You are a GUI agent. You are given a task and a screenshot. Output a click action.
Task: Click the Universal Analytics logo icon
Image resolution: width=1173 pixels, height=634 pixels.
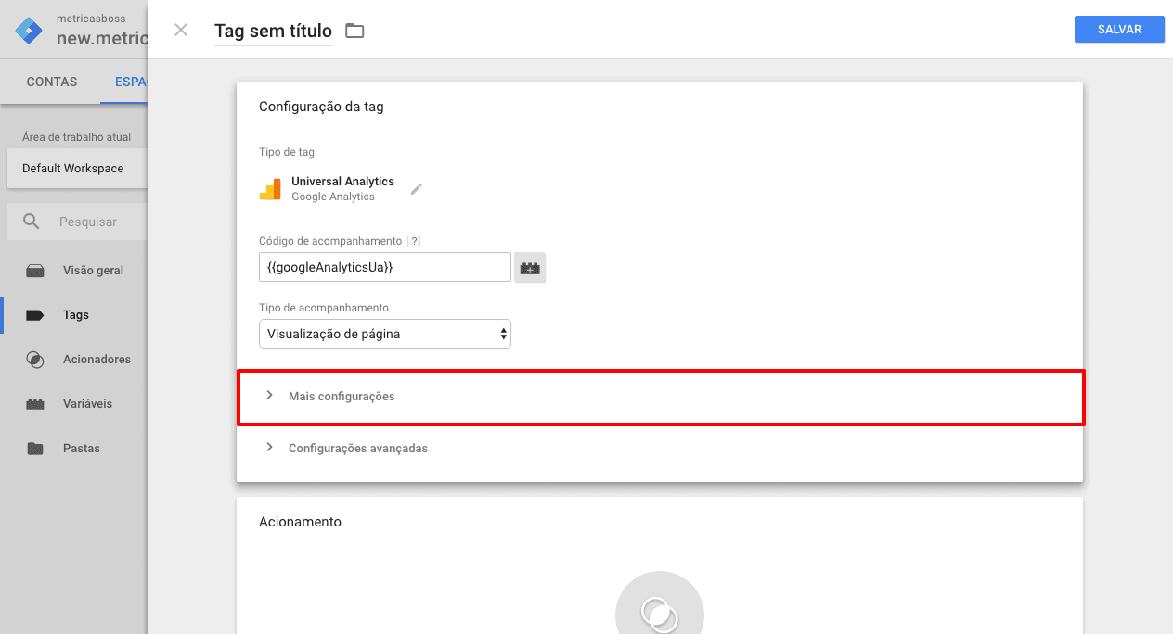click(x=271, y=188)
